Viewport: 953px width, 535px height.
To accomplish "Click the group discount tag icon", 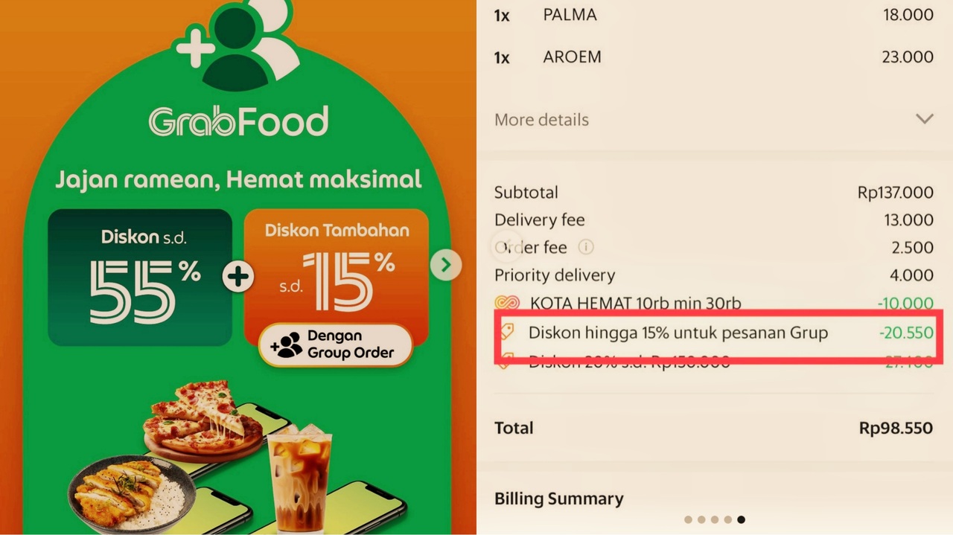I will 506,333.
